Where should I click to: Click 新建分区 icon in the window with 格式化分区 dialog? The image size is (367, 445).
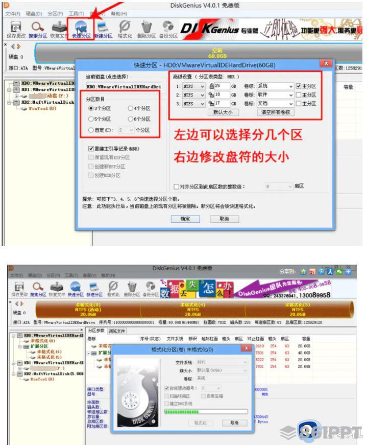[x=94, y=286]
